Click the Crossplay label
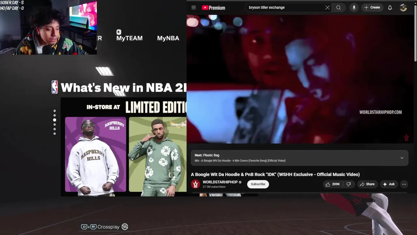 coord(108,227)
